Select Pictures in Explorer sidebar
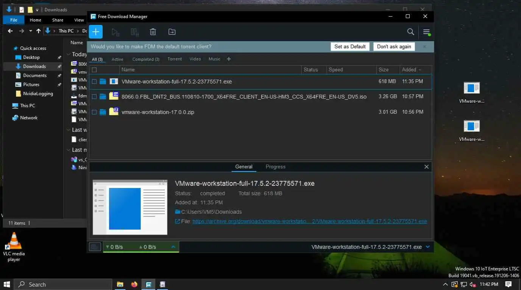This screenshot has height=290, width=521. (x=31, y=85)
